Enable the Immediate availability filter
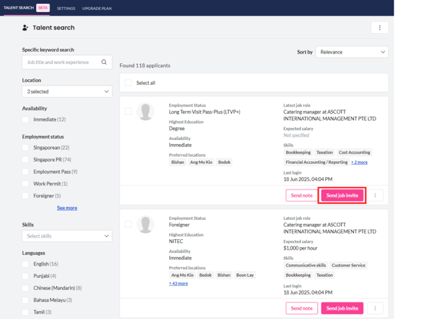 [x=25, y=120]
